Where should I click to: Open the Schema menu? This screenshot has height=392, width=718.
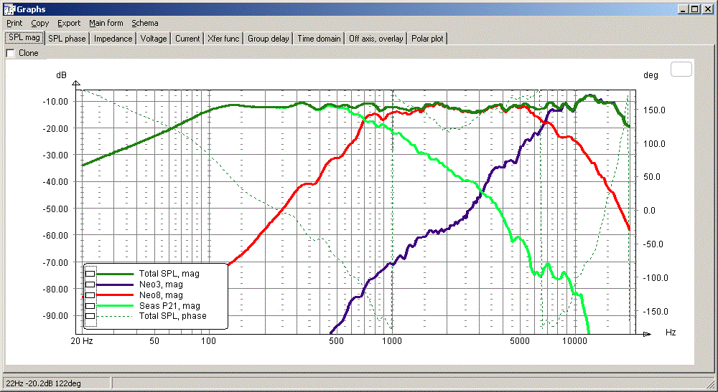point(145,23)
